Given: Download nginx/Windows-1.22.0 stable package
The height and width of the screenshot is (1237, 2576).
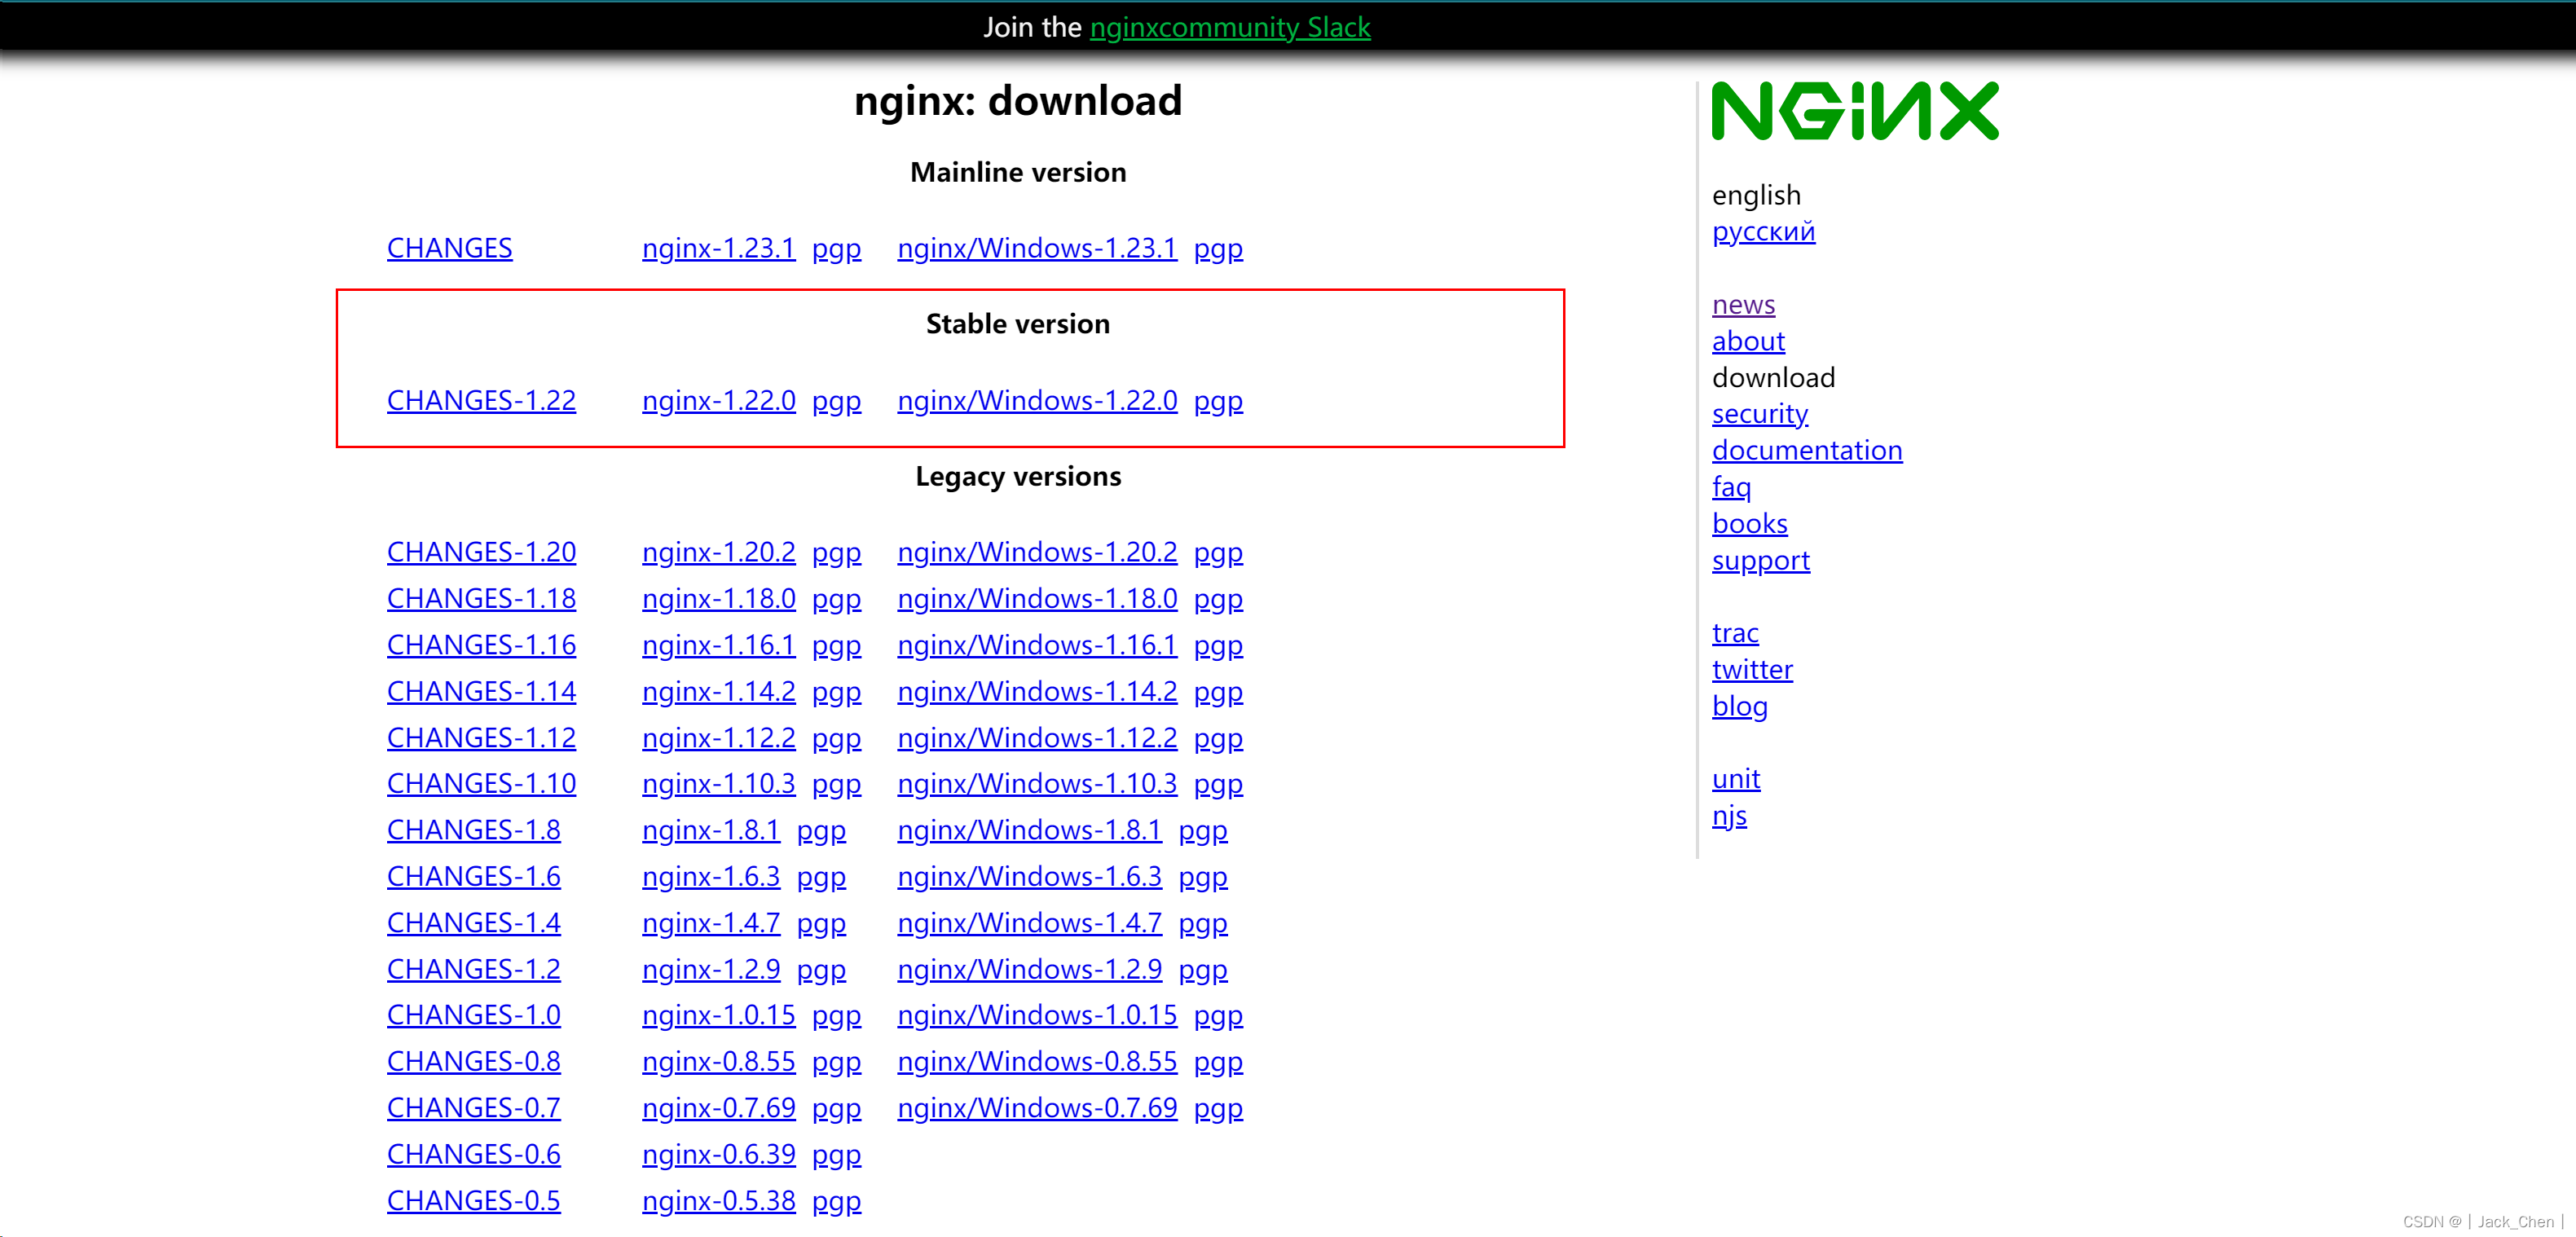Looking at the screenshot, I should click(x=1037, y=400).
